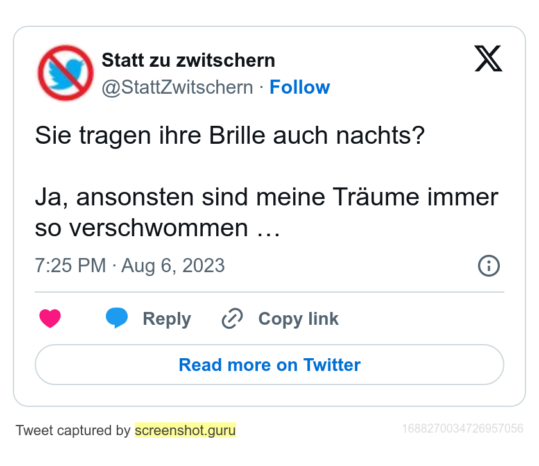Click the Tweet captured by caption
Screen dimensions: 539x466
pyautogui.click(x=73, y=430)
